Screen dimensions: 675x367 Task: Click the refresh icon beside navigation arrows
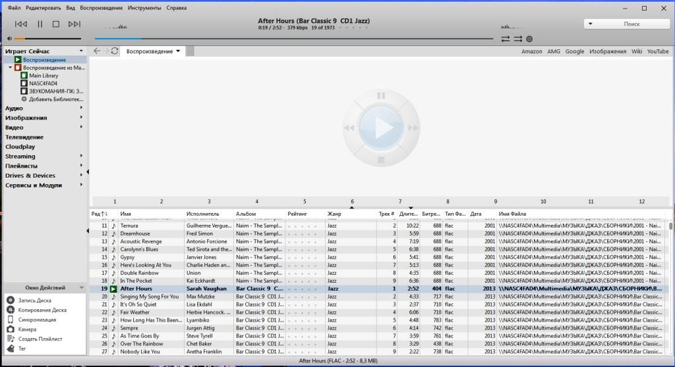[115, 51]
